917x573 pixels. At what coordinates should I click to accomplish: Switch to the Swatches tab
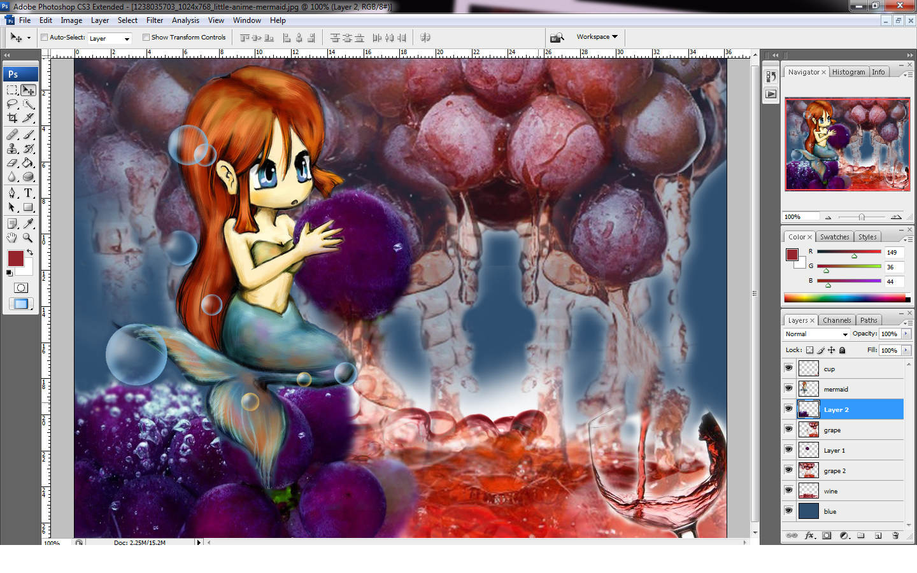pos(834,237)
